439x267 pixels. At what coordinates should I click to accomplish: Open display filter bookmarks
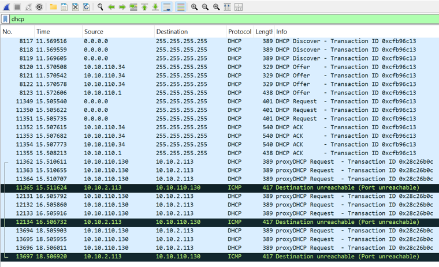tap(5, 19)
